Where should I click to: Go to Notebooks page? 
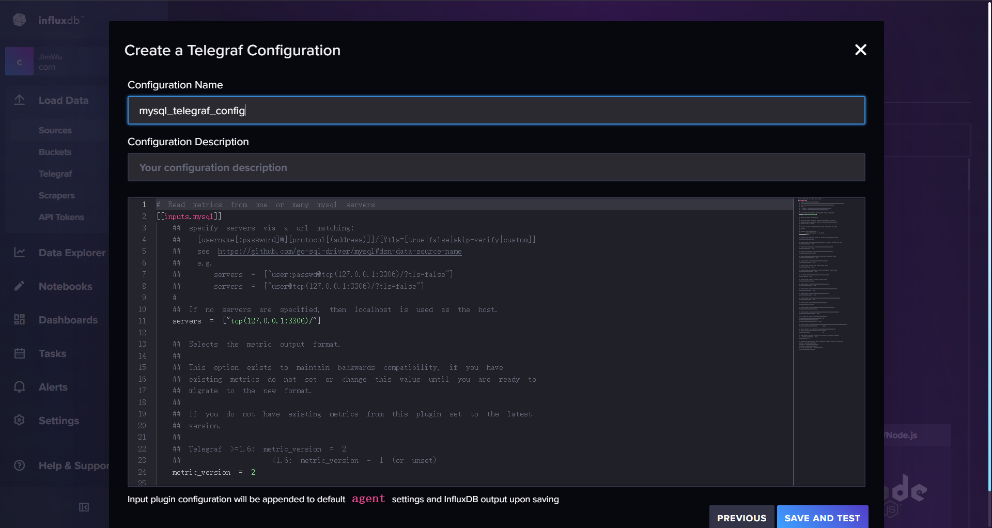pyautogui.click(x=66, y=286)
